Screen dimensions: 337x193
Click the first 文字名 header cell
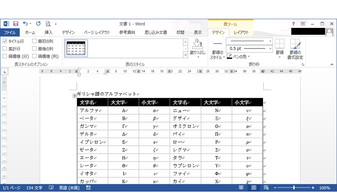93,102
